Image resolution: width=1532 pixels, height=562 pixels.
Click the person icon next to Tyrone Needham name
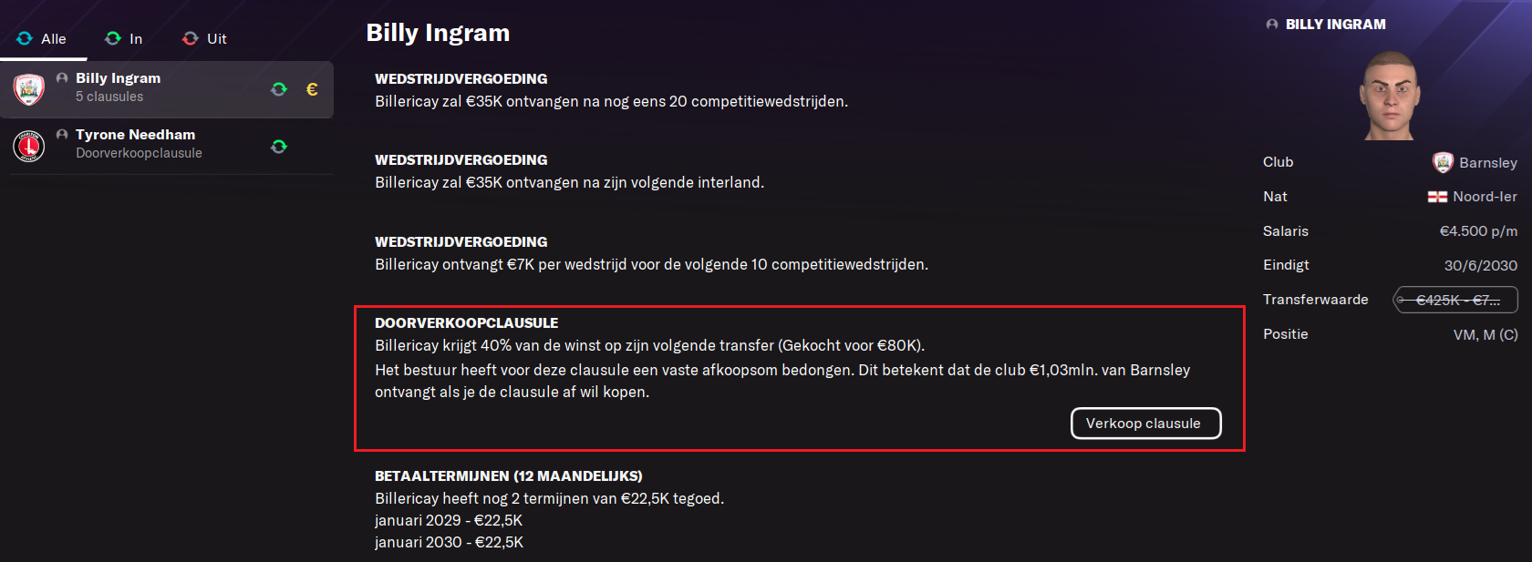tap(62, 134)
